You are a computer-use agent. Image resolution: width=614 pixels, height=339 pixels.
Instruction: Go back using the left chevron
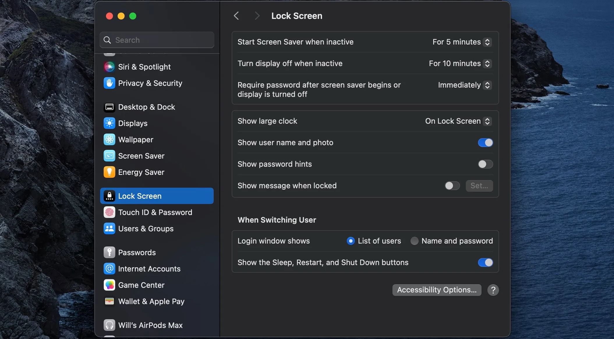(236, 16)
